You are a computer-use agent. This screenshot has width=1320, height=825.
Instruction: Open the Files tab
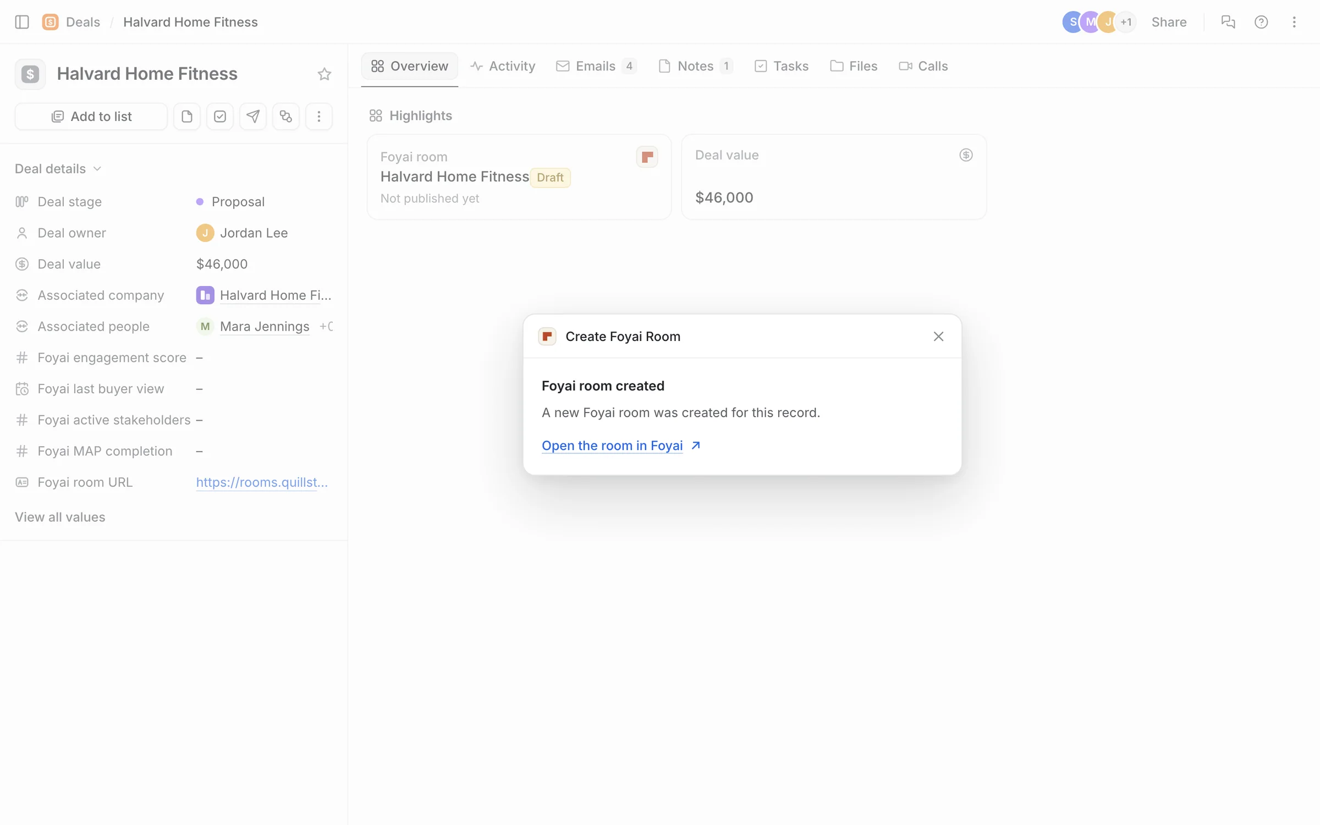[x=854, y=67]
